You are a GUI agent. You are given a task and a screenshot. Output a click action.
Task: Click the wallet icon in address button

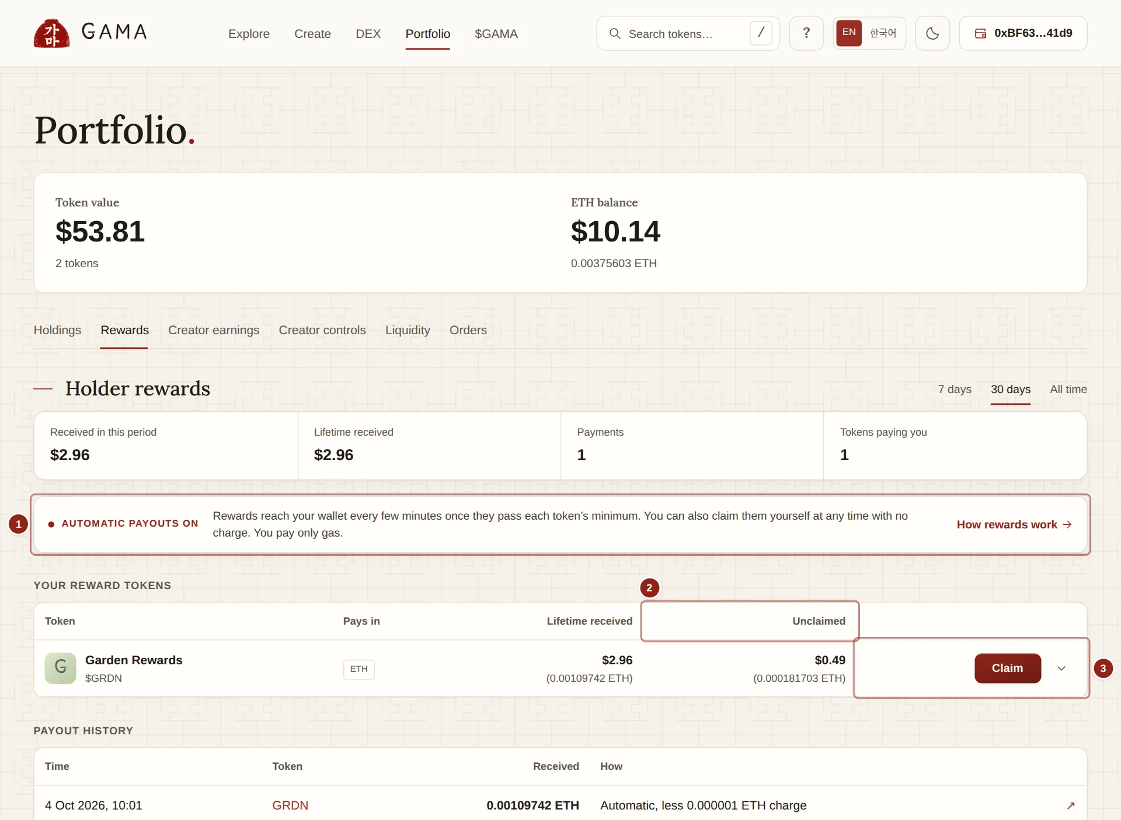pyautogui.click(x=980, y=33)
